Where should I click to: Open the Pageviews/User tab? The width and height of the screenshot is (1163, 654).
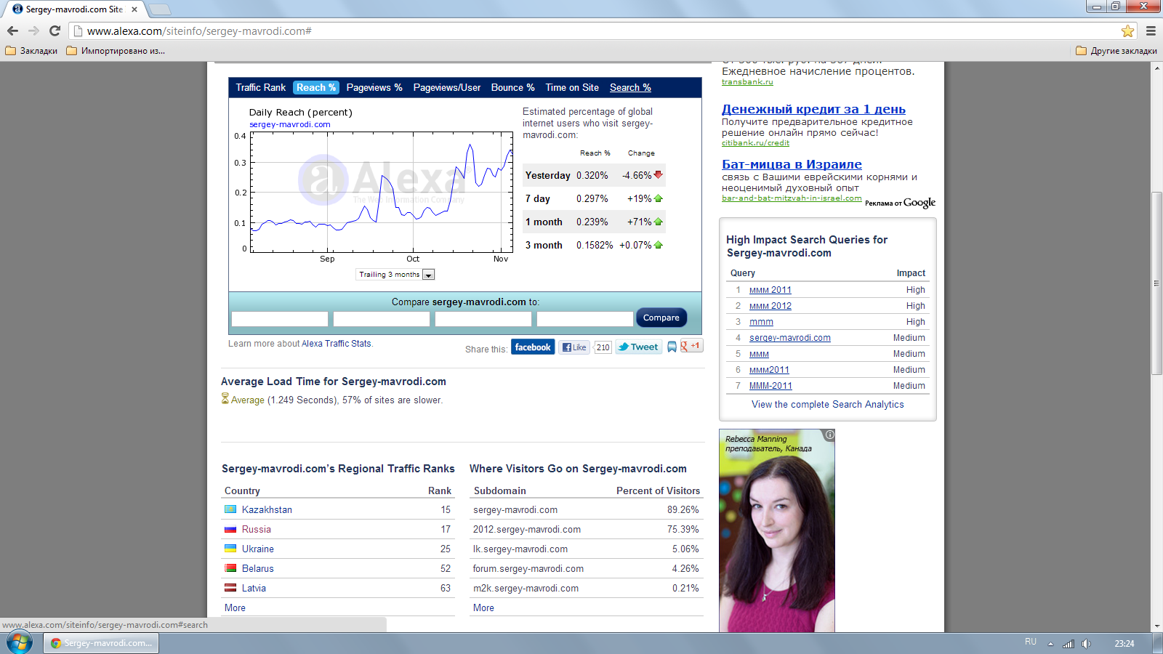click(x=447, y=87)
